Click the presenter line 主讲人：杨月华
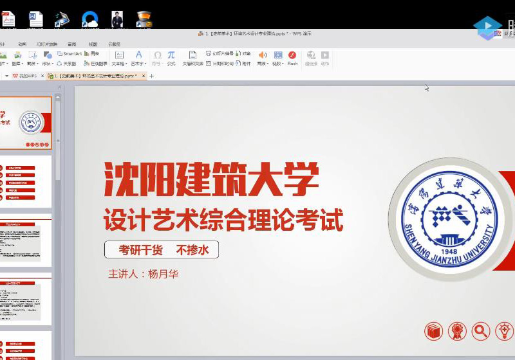Viewport: 515px width, 360px height. (143, 274)
